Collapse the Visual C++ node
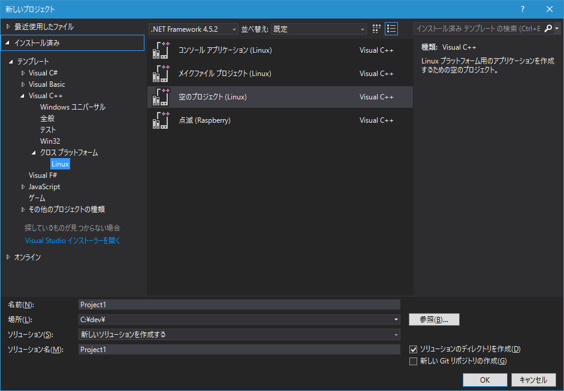The height and width of the screenshot is (391, 564). (x=23, y=96)
